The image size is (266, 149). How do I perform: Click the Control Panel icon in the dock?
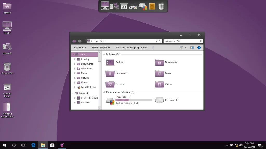point(124,6)
